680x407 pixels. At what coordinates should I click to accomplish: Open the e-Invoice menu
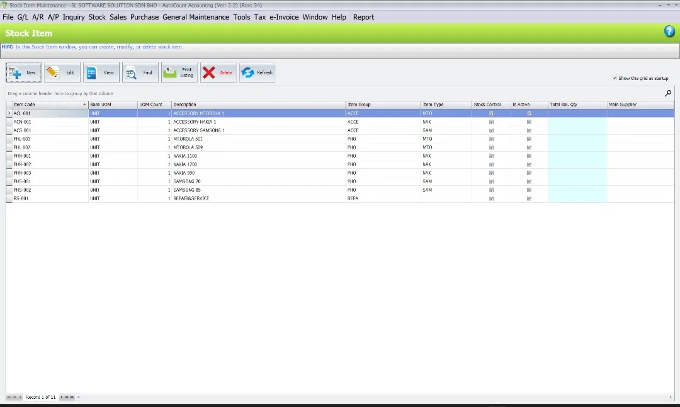coord(285,17)
